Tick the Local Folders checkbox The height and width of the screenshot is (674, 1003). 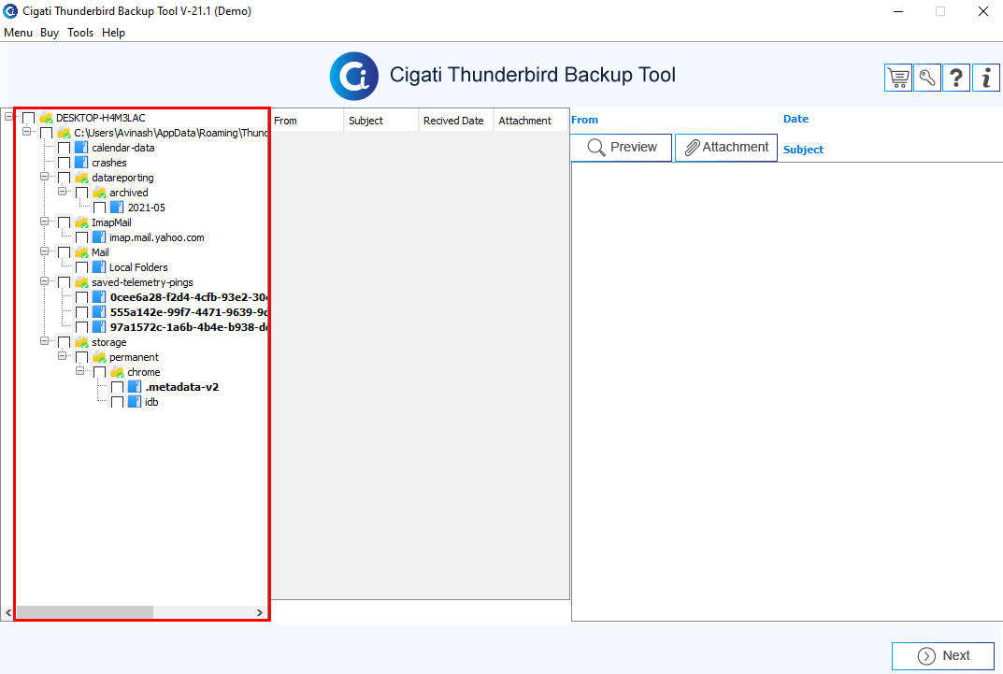point(82,268)
